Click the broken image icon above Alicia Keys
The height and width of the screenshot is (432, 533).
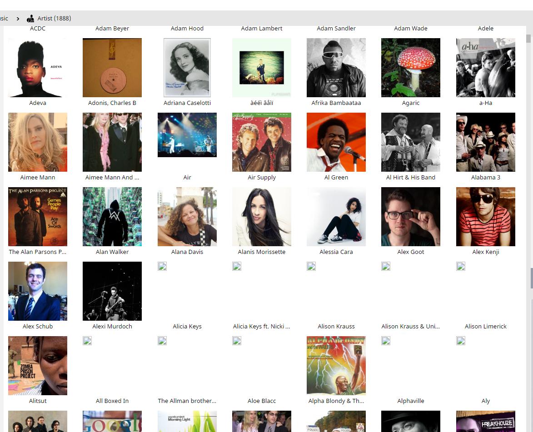point(162,266)
